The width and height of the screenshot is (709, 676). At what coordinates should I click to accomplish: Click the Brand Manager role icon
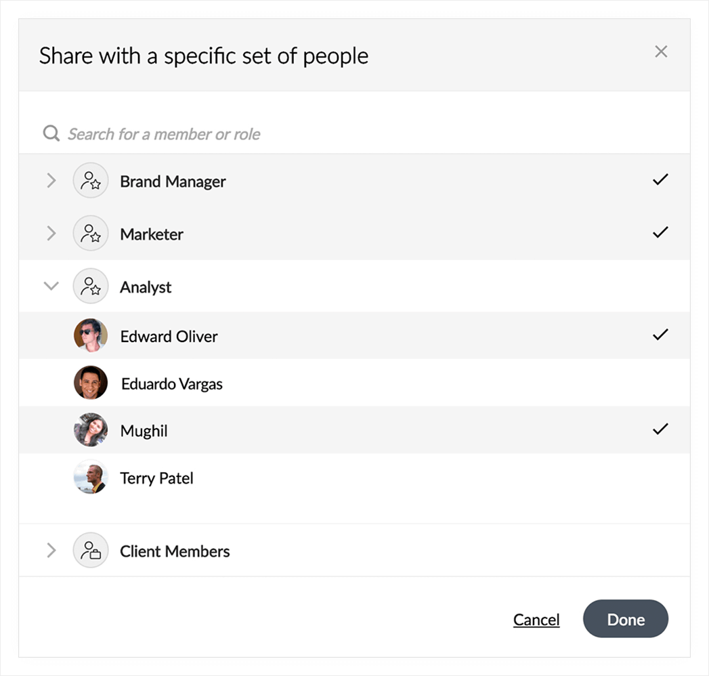[91, 181]
